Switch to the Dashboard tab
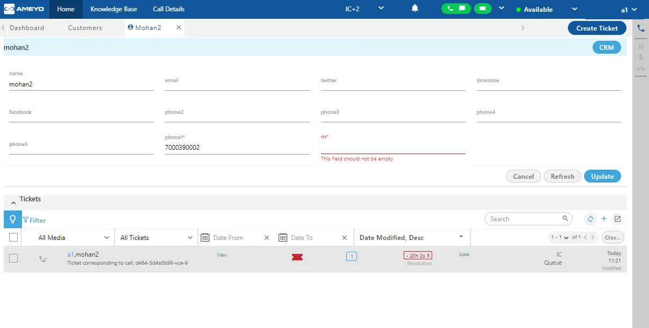The width and height of the screenshot is (649, 328). click(x=27, y=28)
